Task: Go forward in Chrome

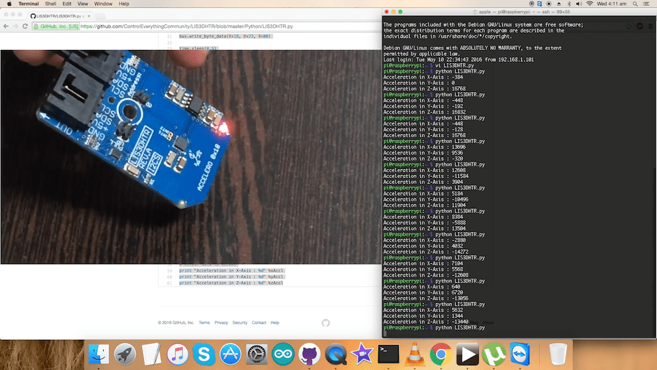Action: [16, 26]
